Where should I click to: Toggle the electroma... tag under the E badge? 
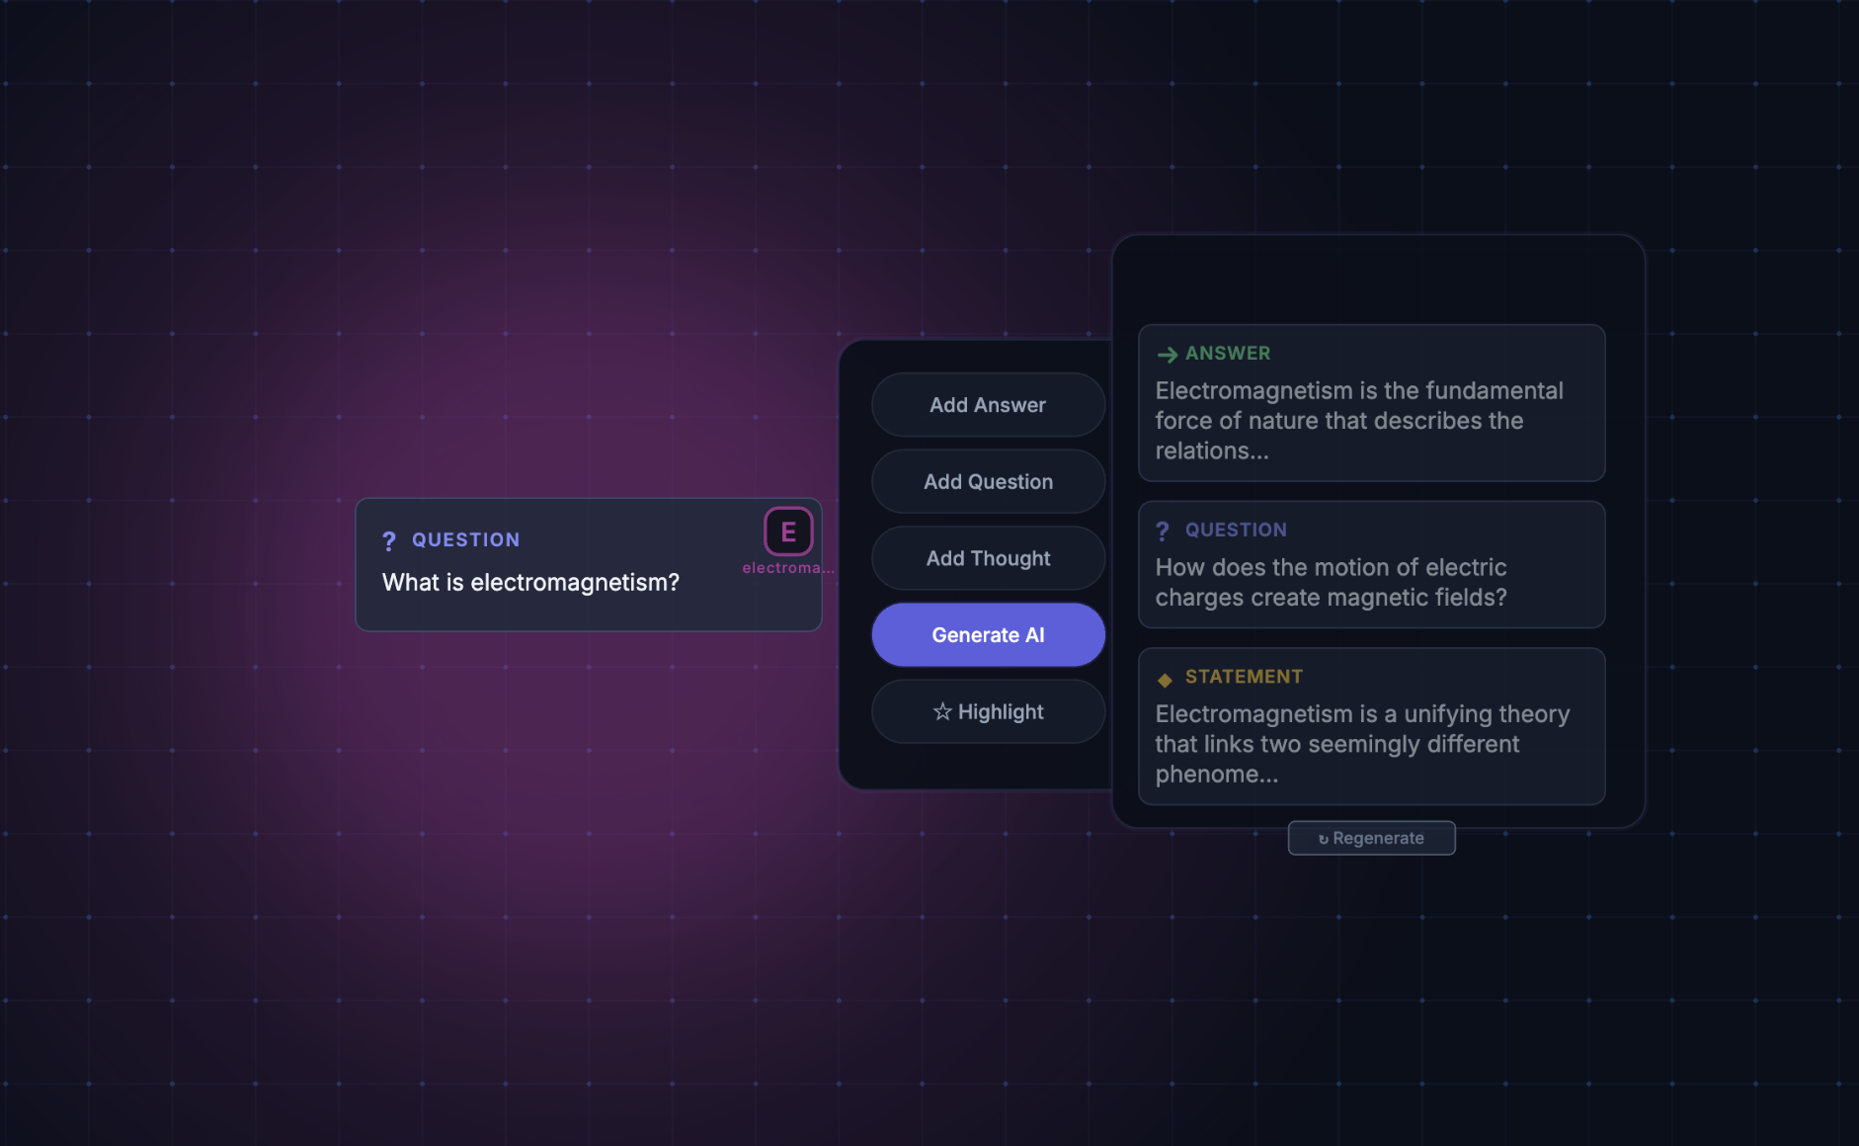click(788, 568)
